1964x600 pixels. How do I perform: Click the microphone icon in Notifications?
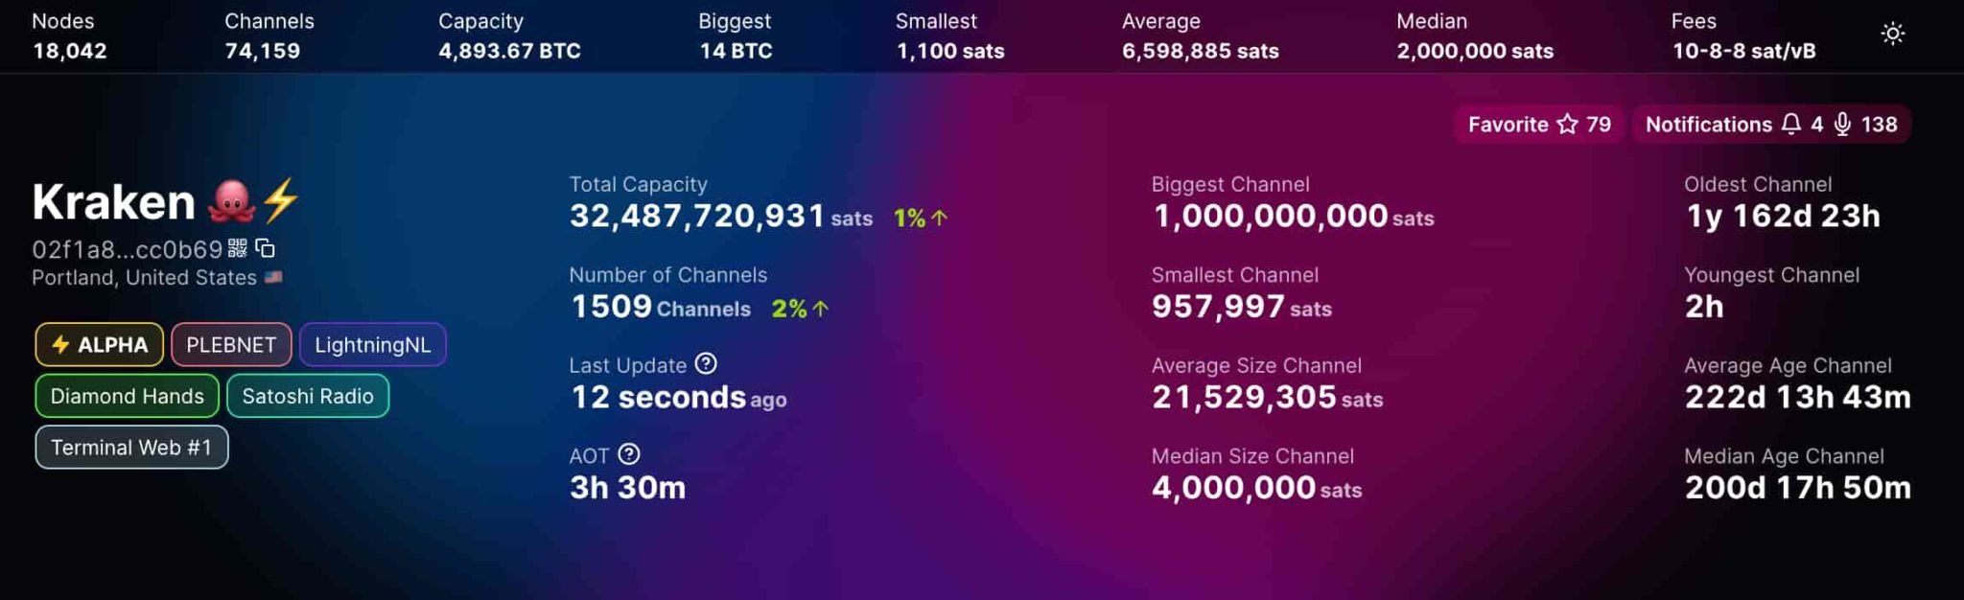(1842, 125)
